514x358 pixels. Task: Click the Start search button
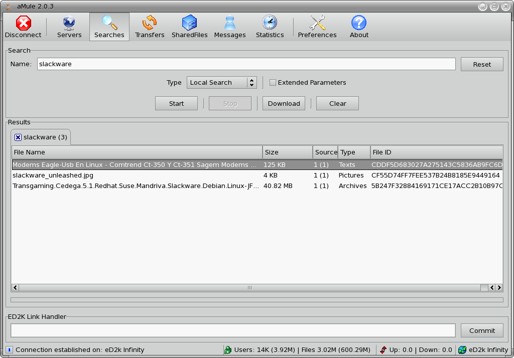pos(176,103)
